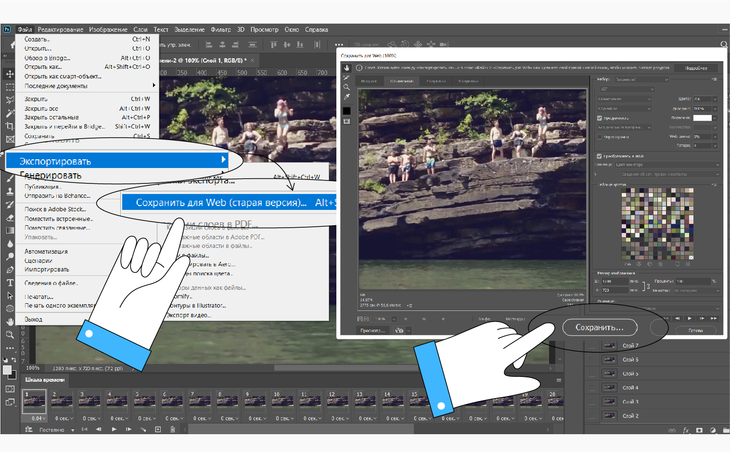This screenshot has height=452, width=730.
Task: Uncheck the Прозрачность checkbox
Action: [x=600, y=118]
